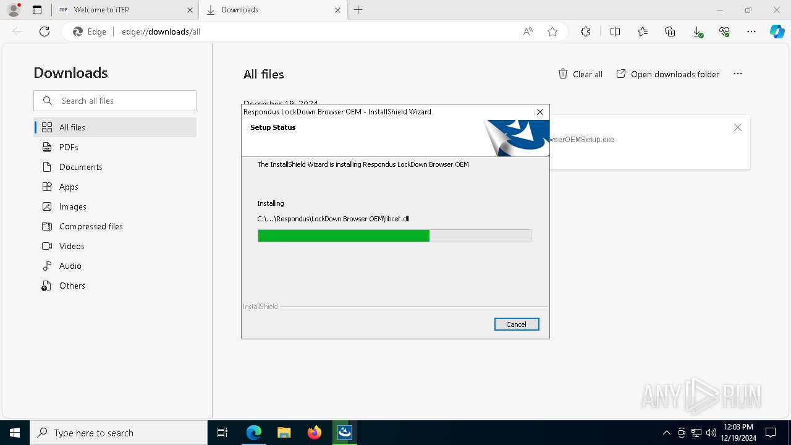The width and height of the screenshot is (791, 445).
Task: Open Browser essentials heart icon
Action: coord(724,32)
